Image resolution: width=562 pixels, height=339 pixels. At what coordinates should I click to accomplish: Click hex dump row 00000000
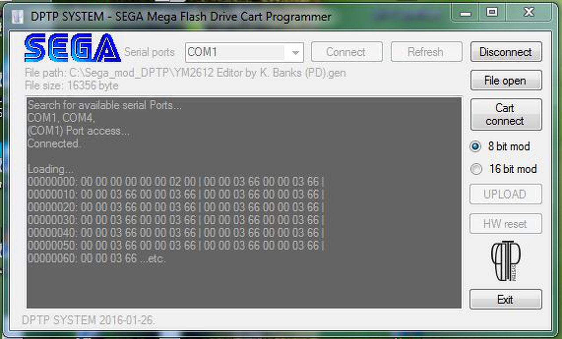pos(176,182)
